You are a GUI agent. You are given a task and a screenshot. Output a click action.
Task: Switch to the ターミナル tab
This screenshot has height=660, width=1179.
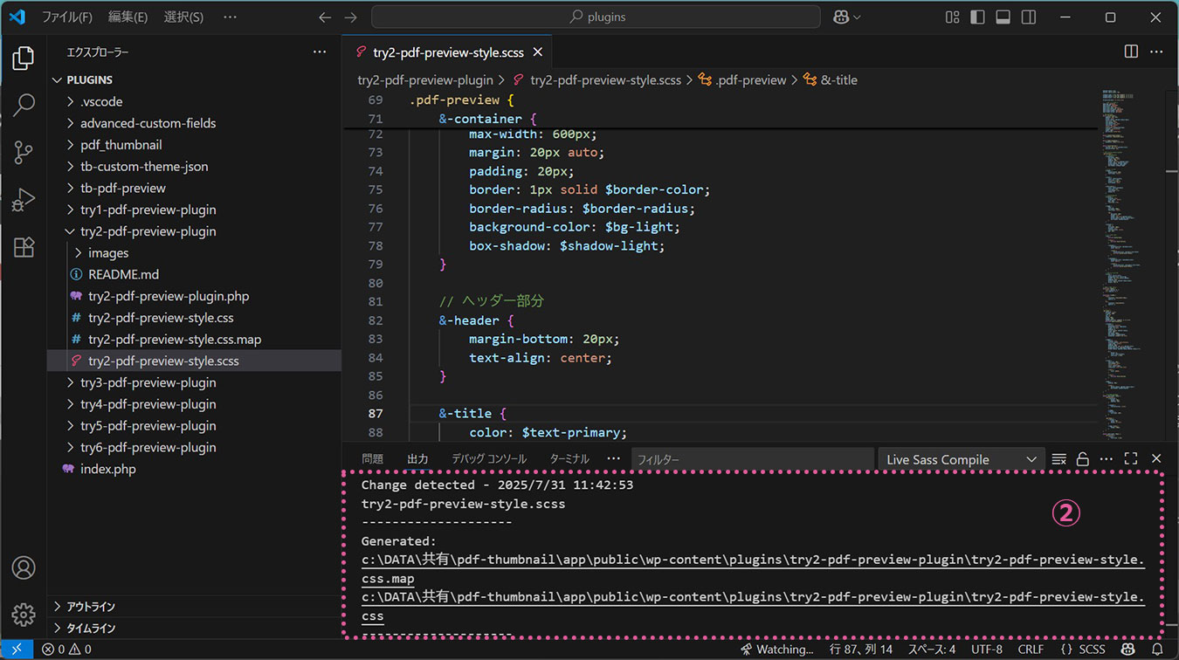pos(569,459)
